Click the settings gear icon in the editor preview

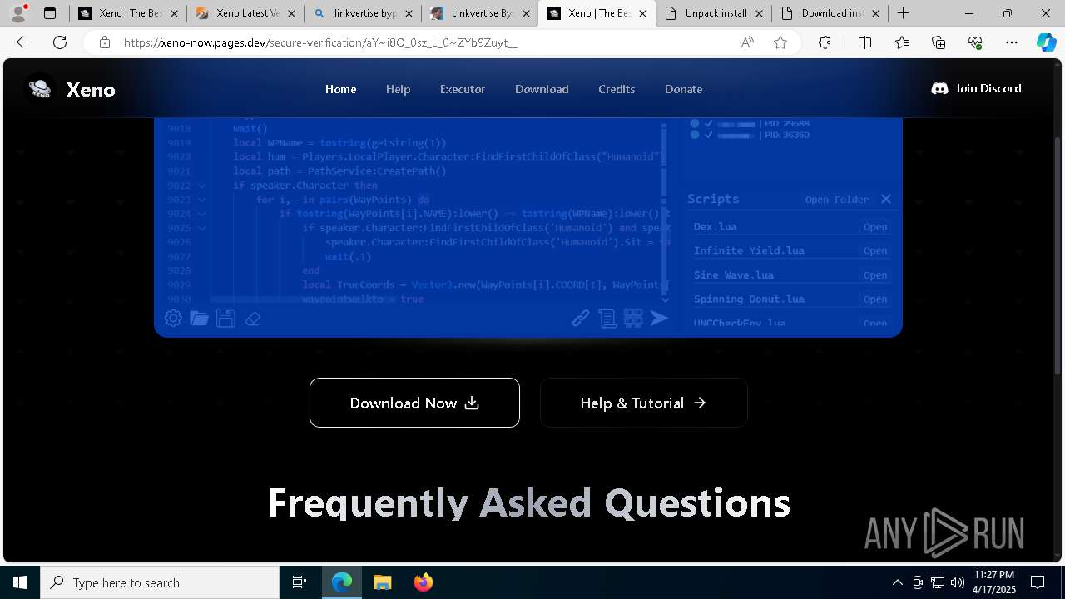173,318
